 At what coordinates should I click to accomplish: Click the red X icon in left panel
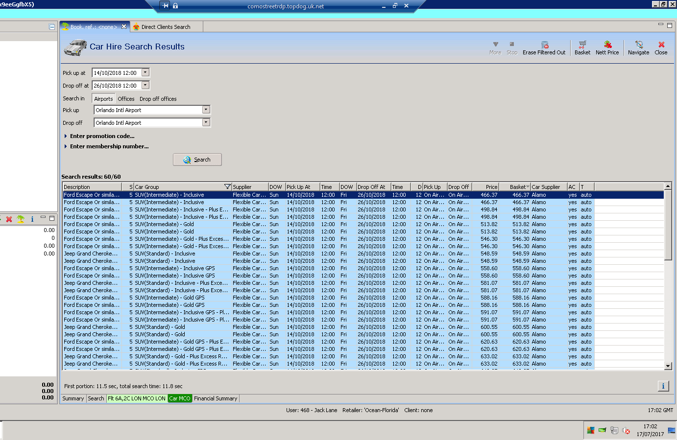point(9,219)
